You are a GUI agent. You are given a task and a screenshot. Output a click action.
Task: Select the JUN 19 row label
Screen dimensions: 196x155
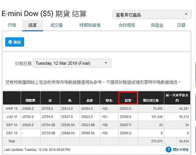coord(12,117)
